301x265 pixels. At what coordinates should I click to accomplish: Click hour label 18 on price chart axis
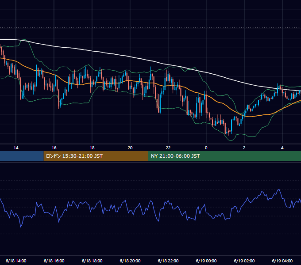[92, 148]
